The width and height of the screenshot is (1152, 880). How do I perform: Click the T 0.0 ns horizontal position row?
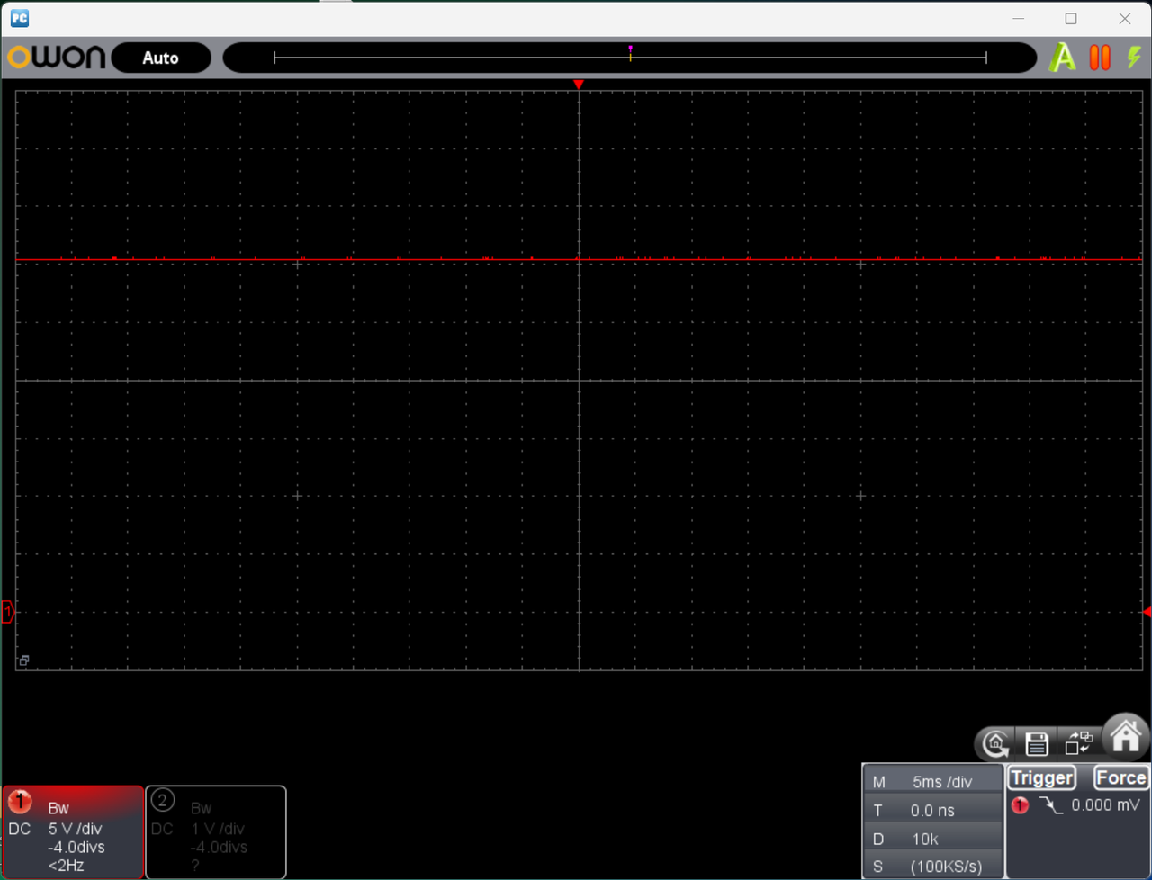click(x=933, y=810)
